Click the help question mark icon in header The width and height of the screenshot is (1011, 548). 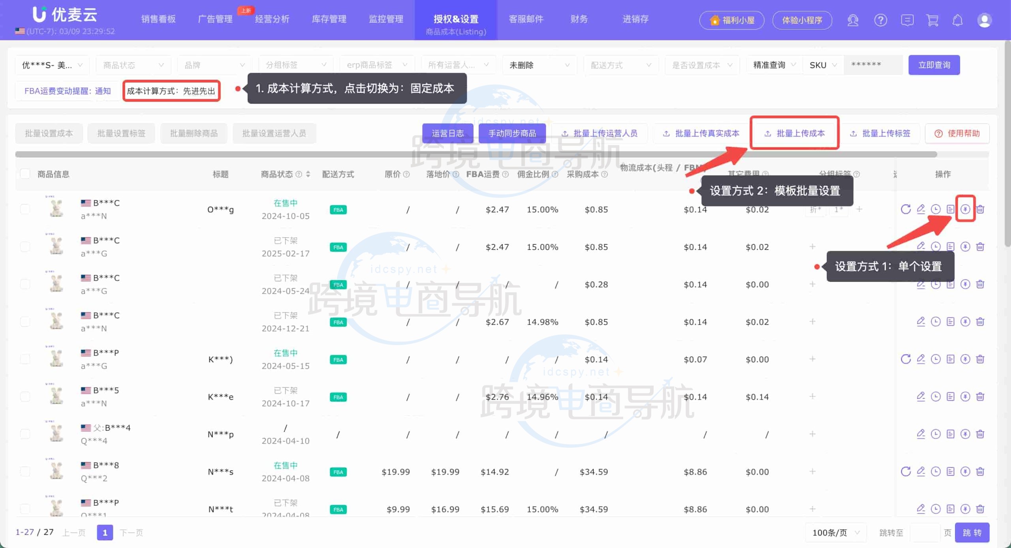(880, 20)
